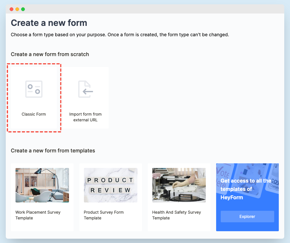Click the Classic Form label
Screen dimensions: 290x243
[34, 114]
